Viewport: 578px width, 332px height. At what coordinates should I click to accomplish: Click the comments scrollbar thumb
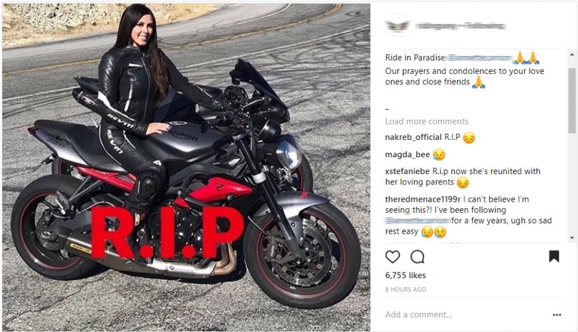(572, 100)
